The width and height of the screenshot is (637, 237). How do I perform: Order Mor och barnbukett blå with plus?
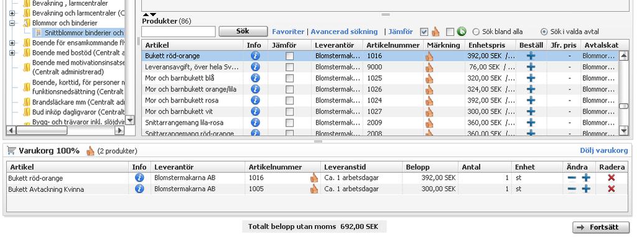pos(531,78)
